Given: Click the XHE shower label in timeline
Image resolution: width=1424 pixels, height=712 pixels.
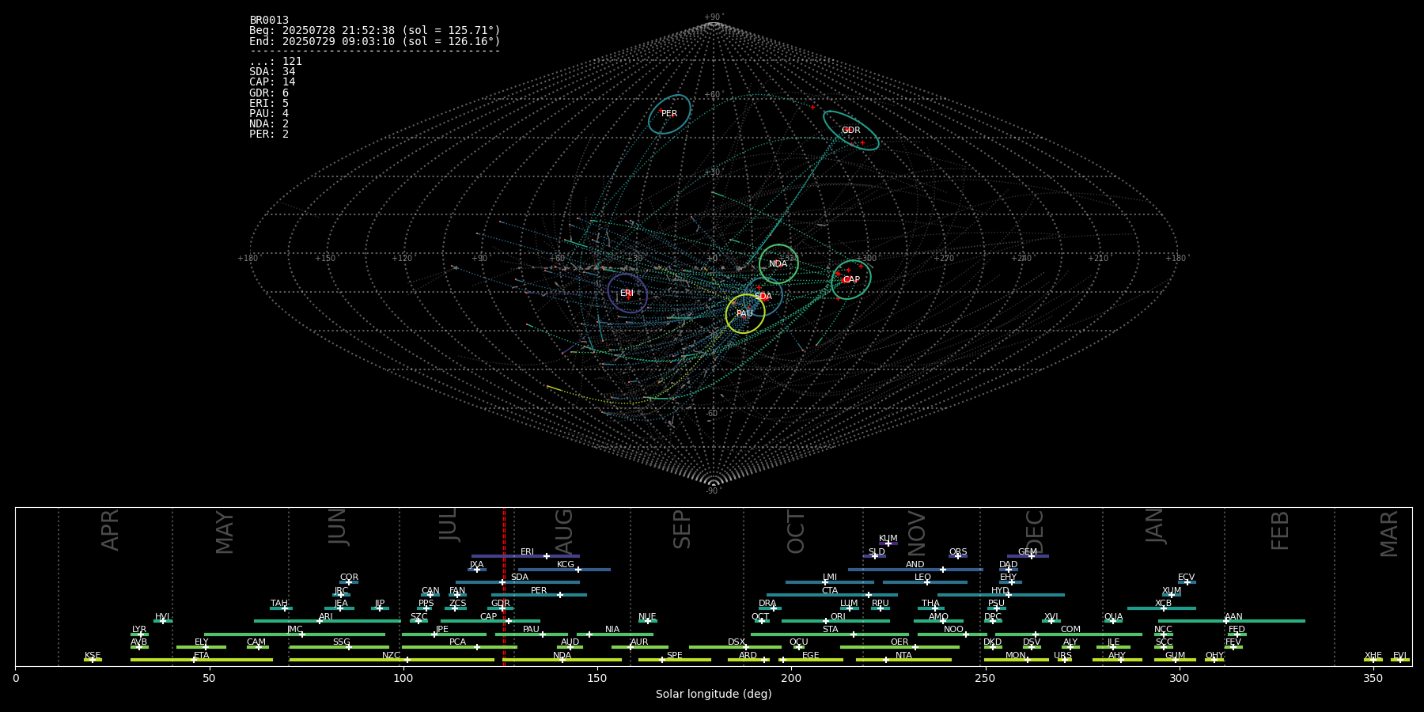Looking at the screenshot, I should (x=1373, y=656).
